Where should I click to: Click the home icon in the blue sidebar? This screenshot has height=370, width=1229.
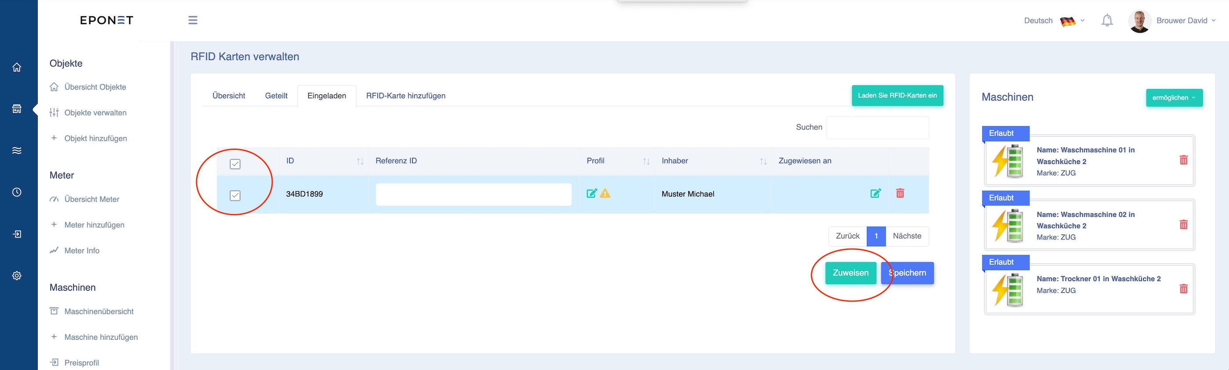pyautogui.click(x=17, y=67)
